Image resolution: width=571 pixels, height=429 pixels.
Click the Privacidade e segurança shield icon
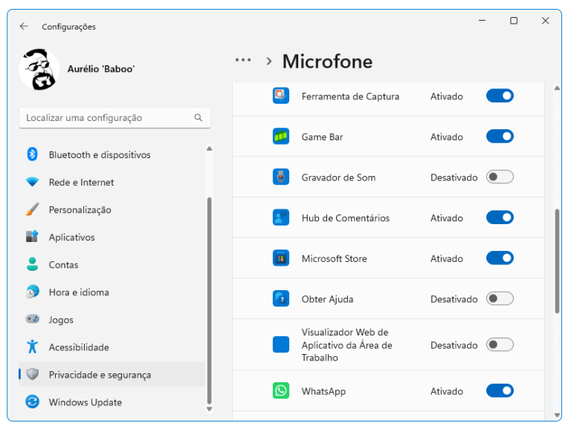click(x=33, y=374)
